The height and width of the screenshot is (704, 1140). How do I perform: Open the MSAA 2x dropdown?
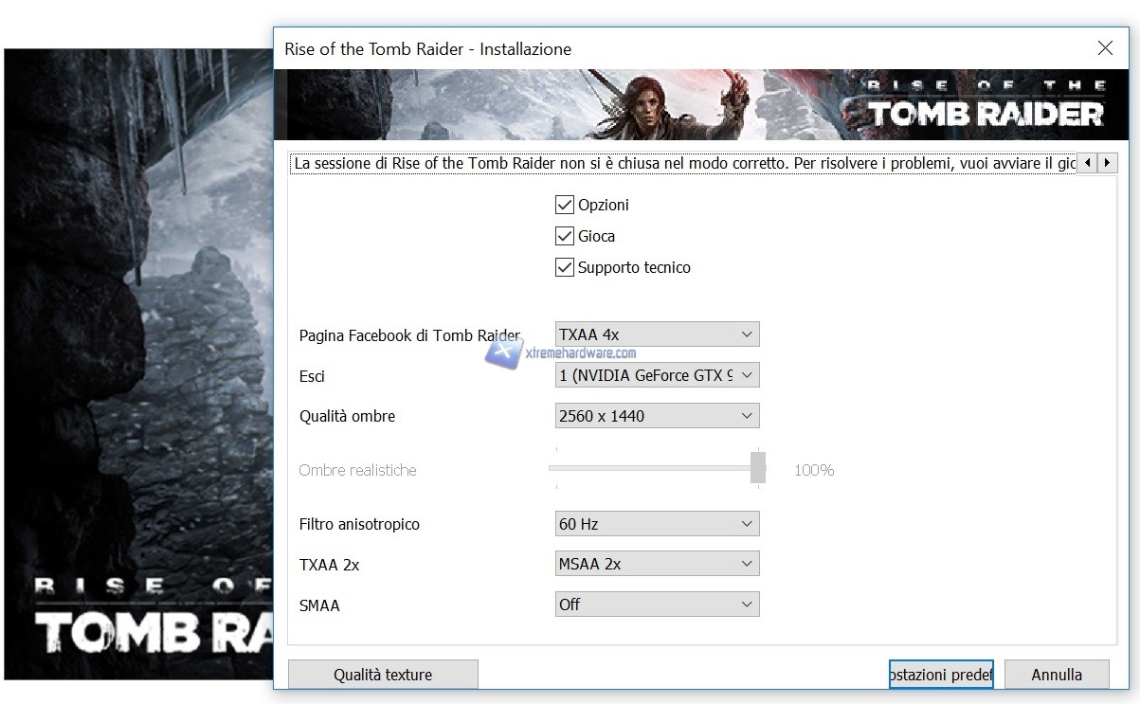[x=657, y=564]
